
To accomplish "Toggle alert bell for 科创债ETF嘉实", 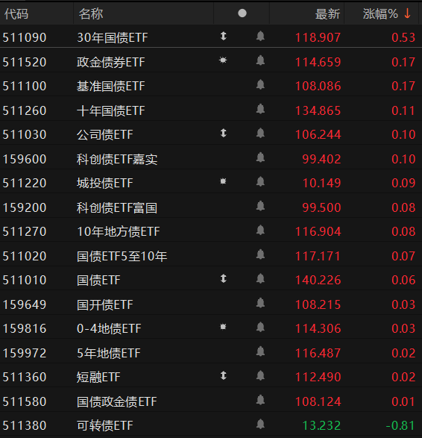I will tap(260, 158).
